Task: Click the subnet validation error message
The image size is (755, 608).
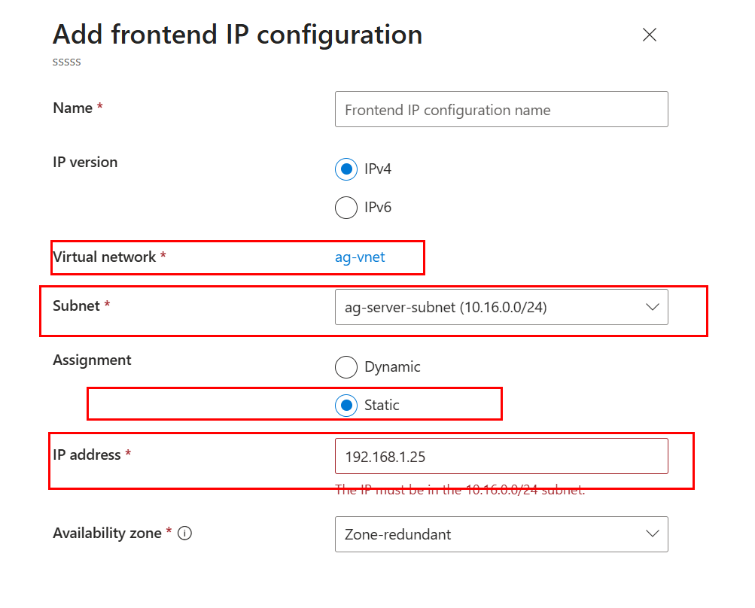Action: (460, 490)
